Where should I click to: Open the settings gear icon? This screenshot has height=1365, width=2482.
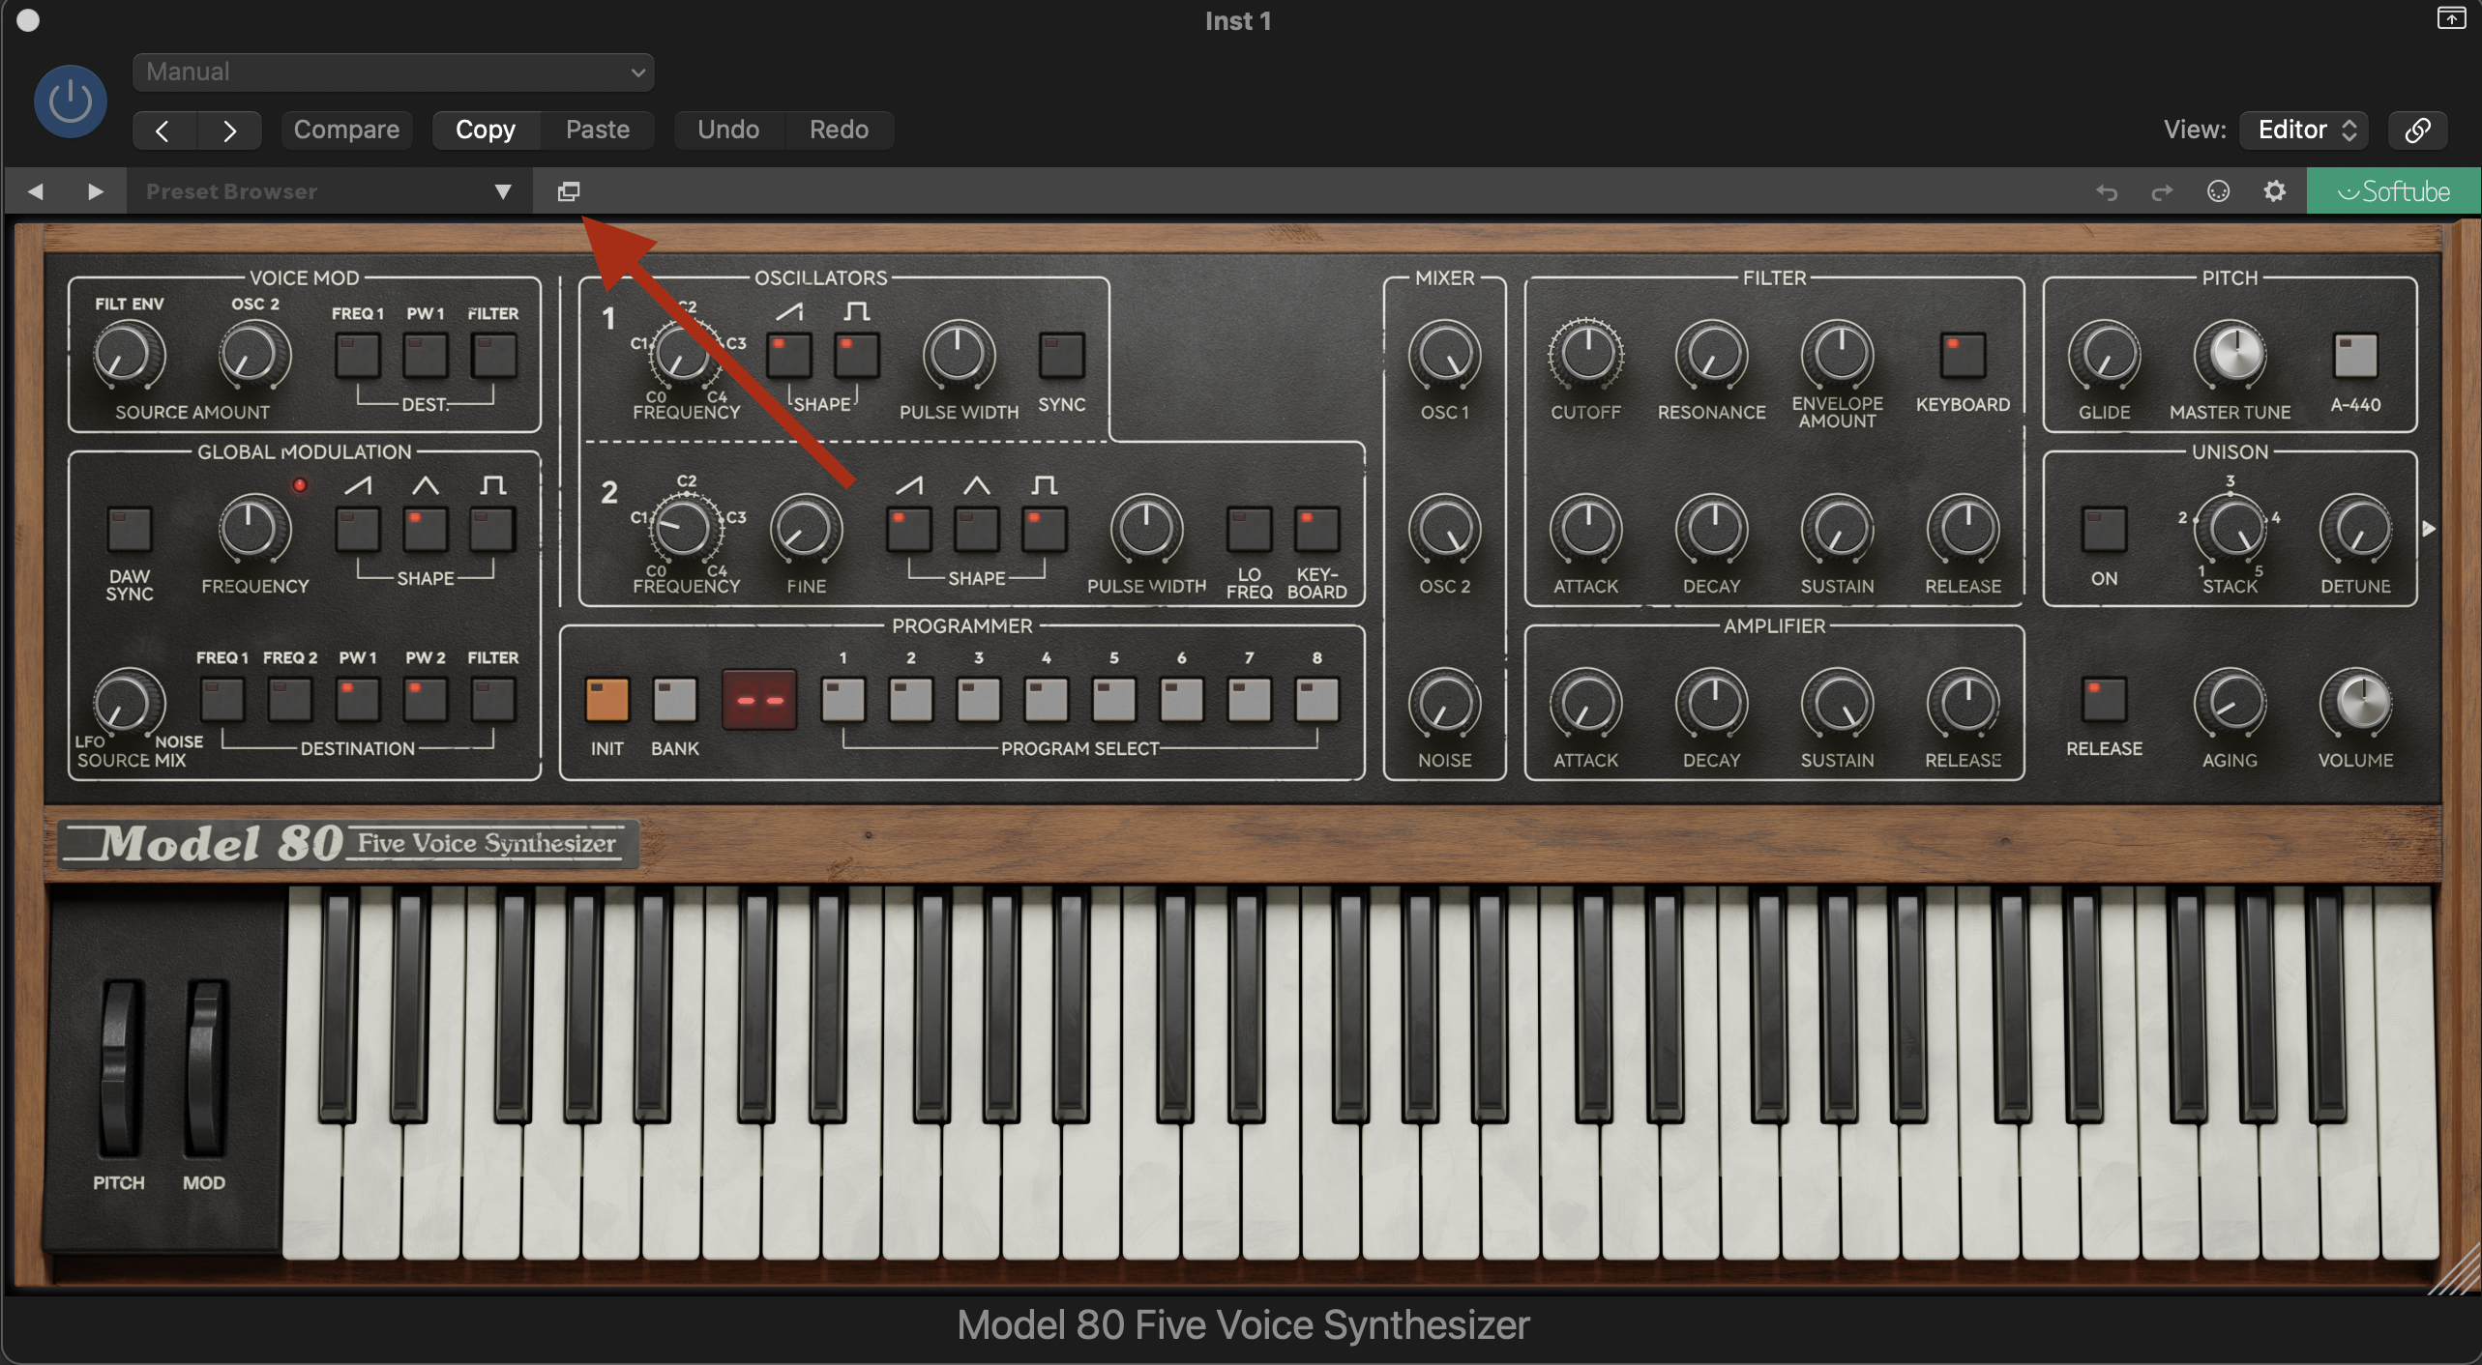click(2275, 191)
